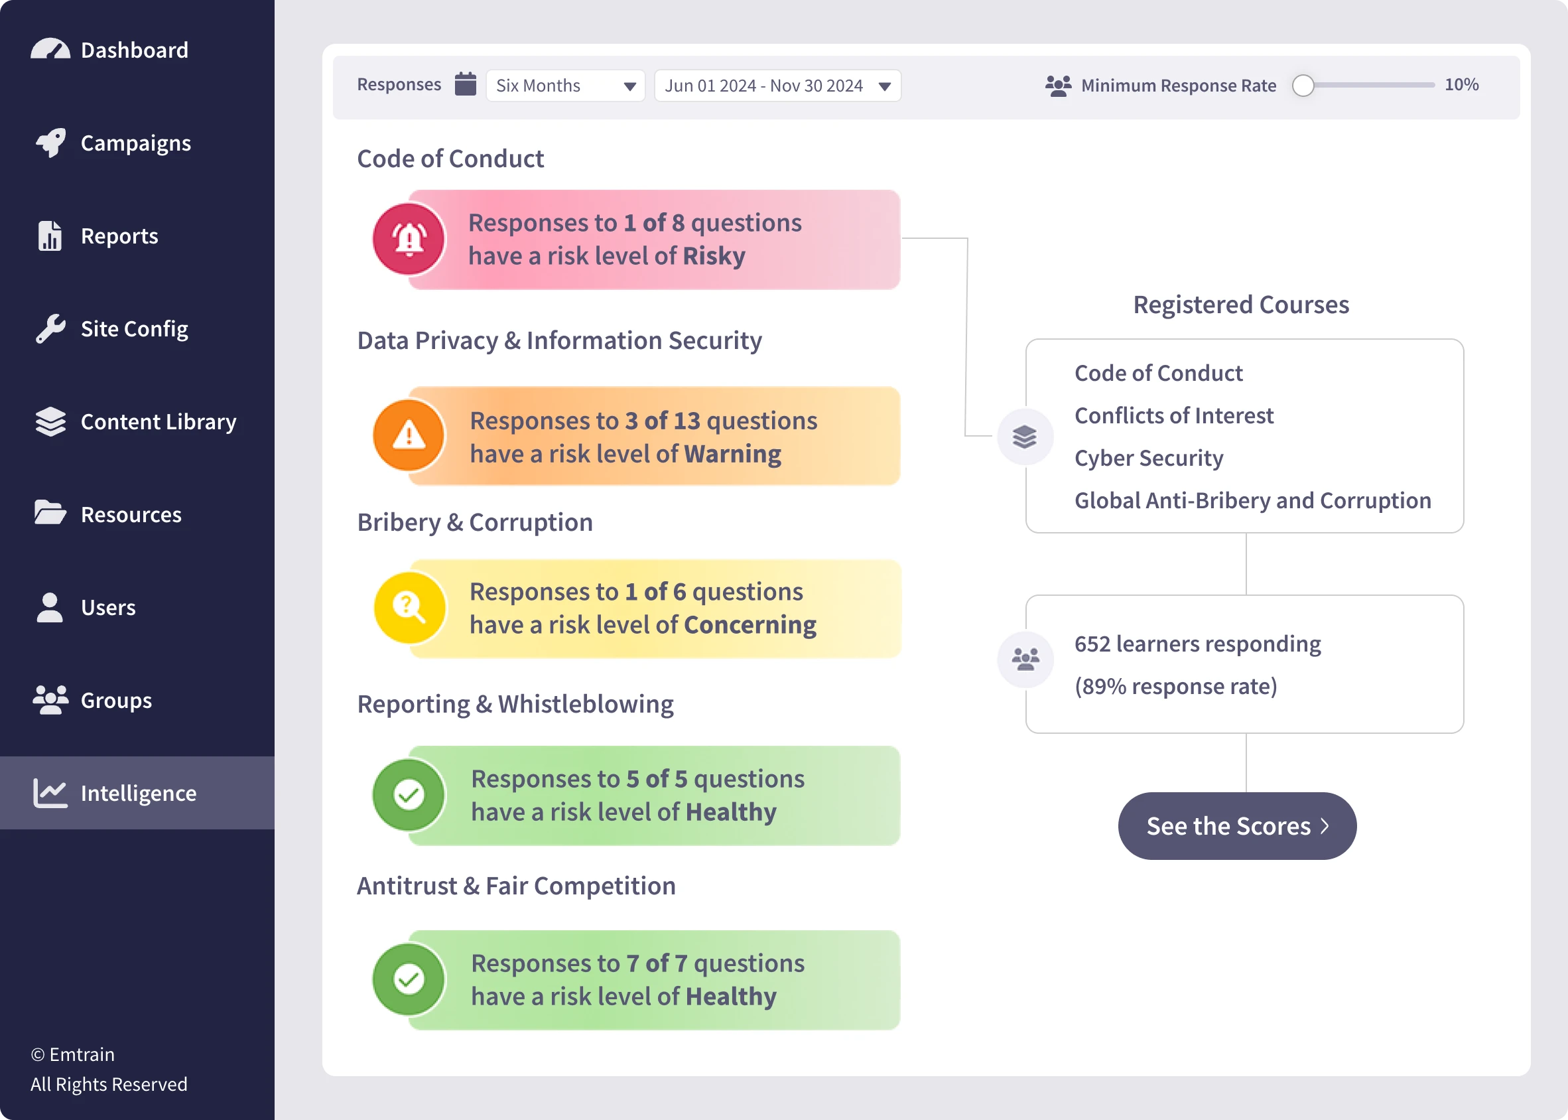
Task: Click the yellow Concerning magnifier icon
Action: pyautogui.click(x=409, y=608)
